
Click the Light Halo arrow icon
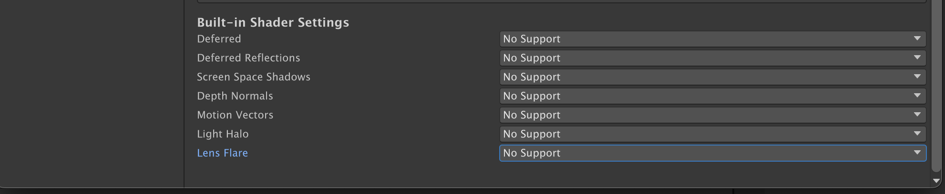pyautogui.click(x=917, y=134)
